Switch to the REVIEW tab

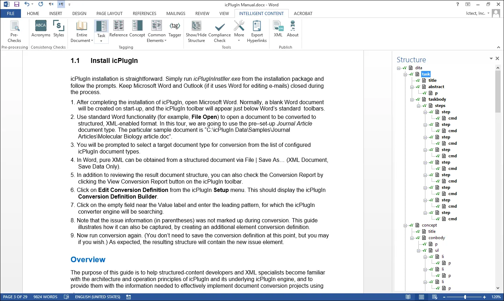coord(202,14)
